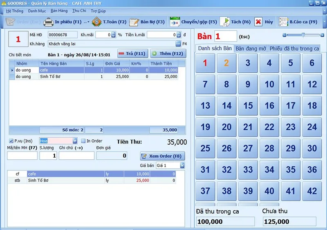Open the Danh Mục menu

(37, 11)
